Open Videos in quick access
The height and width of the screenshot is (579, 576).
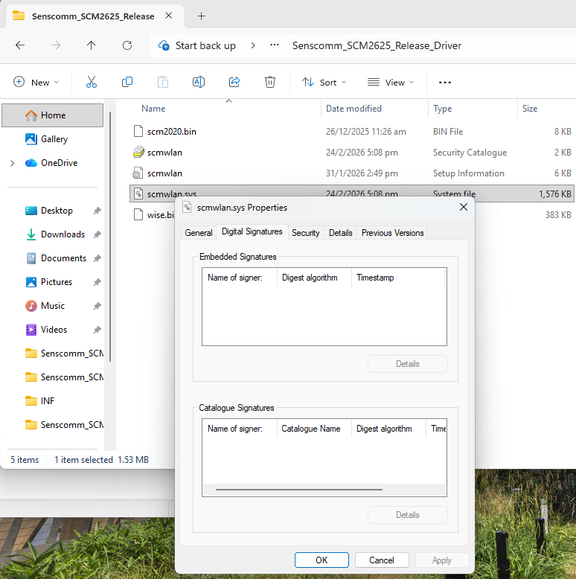click(x=54, y=330)
